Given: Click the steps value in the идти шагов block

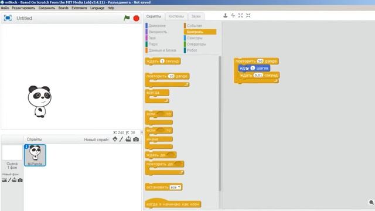Looking at the screenshot, I should (x=253, y=68).
